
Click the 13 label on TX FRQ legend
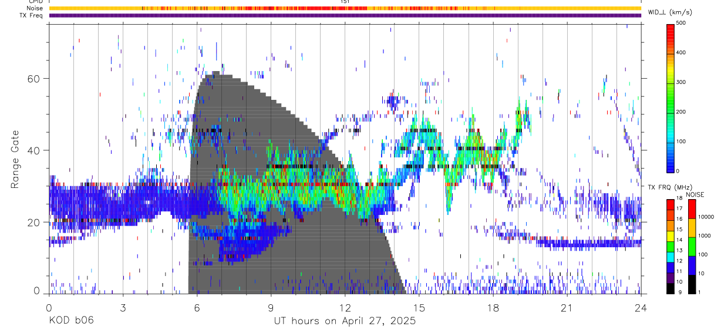[x=680, y=251]
